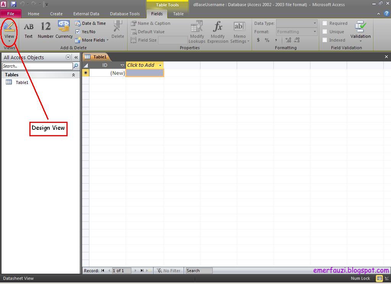Open Memo Settings
This screenshot has height=284, width=391.
[x=239, y=32]
